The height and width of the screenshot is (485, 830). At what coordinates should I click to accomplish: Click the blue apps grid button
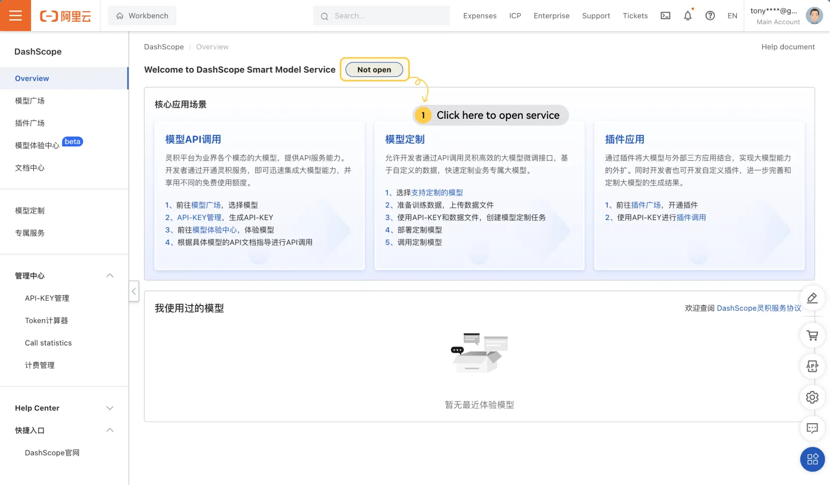click(x=812, y=459)
